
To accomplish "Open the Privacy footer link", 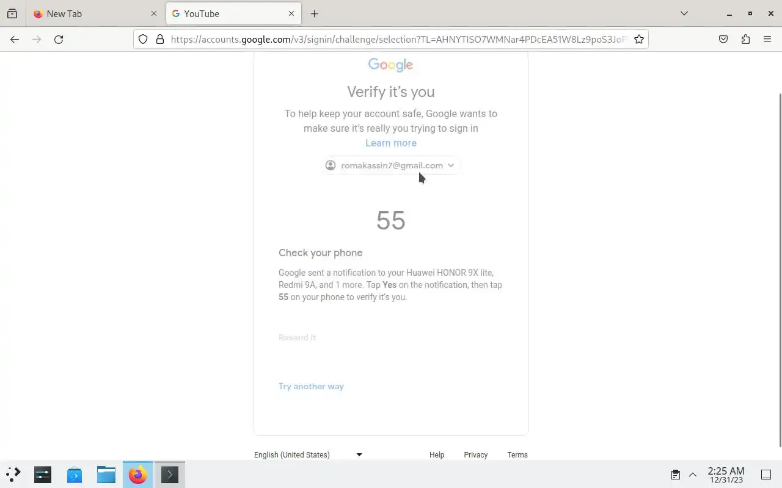I will 475,454.
